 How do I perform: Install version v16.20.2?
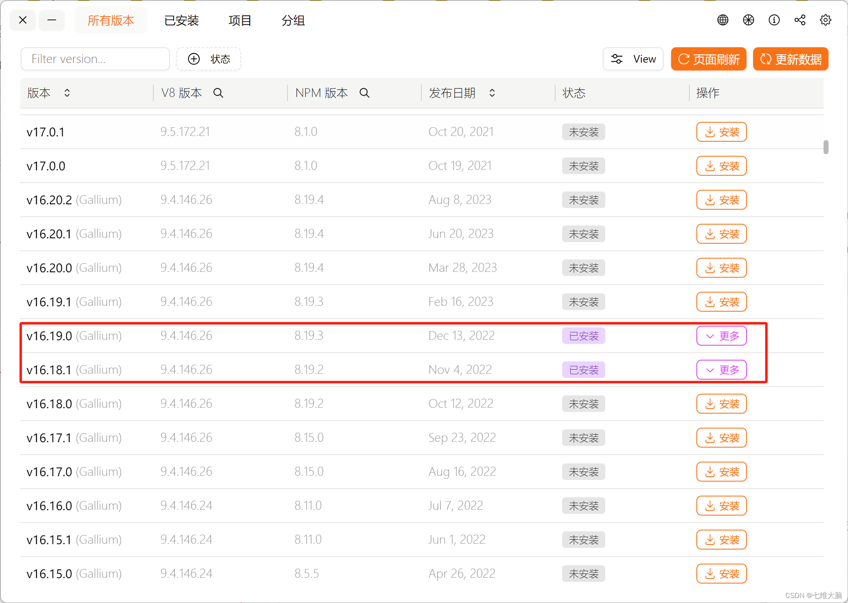click(721, 200)
